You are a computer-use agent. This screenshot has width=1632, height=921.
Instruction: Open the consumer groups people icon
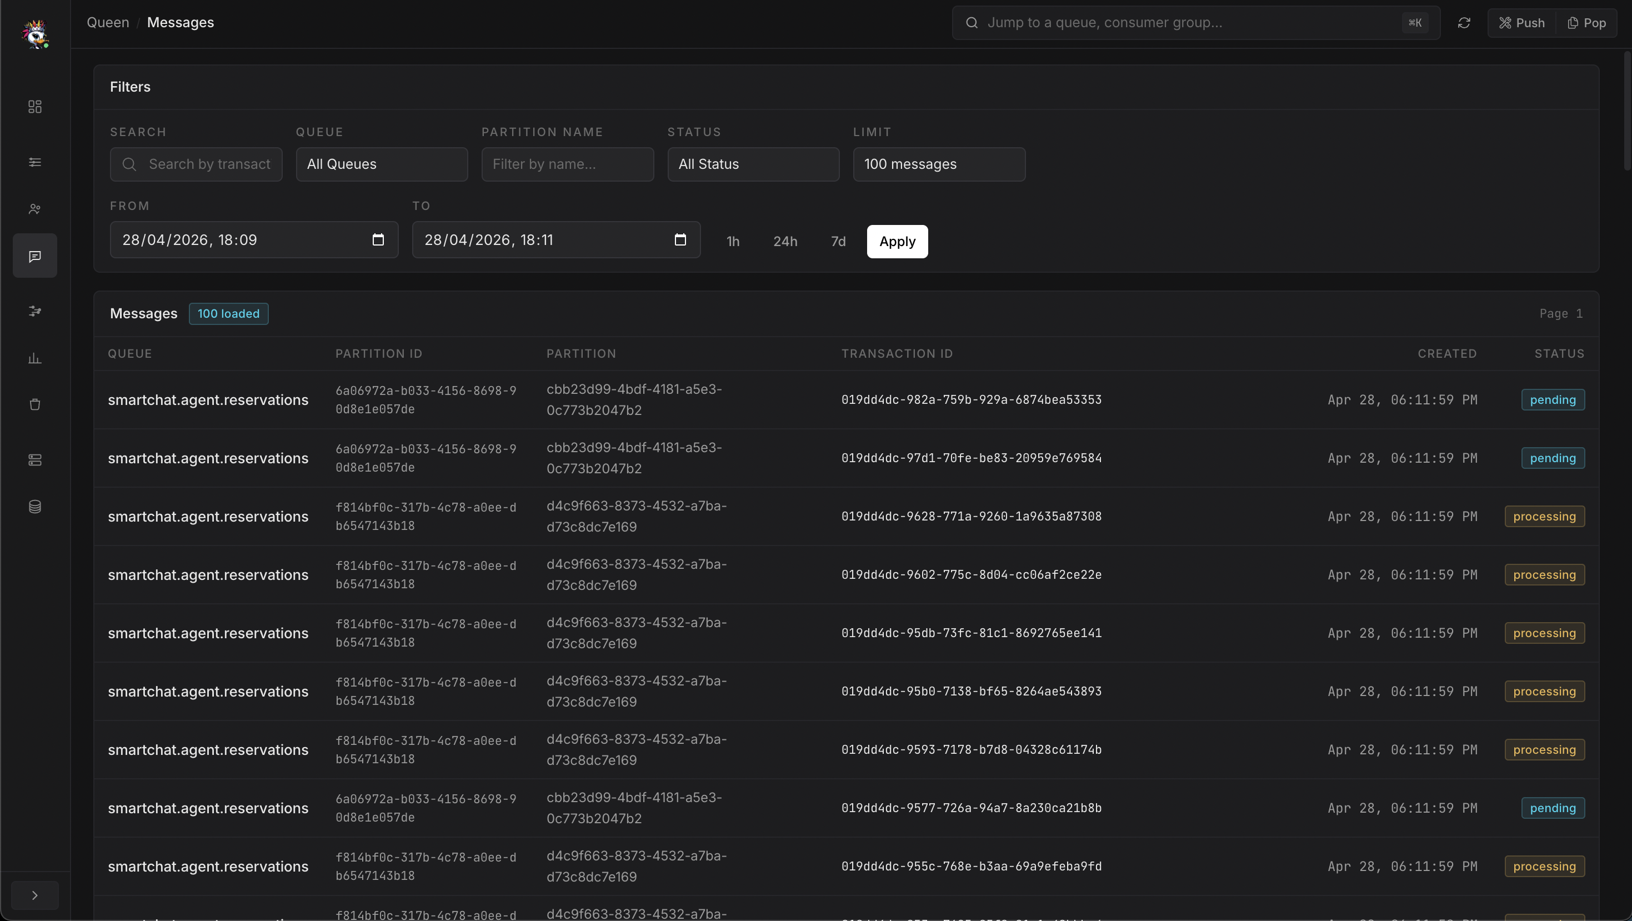(x=34, y=208)
